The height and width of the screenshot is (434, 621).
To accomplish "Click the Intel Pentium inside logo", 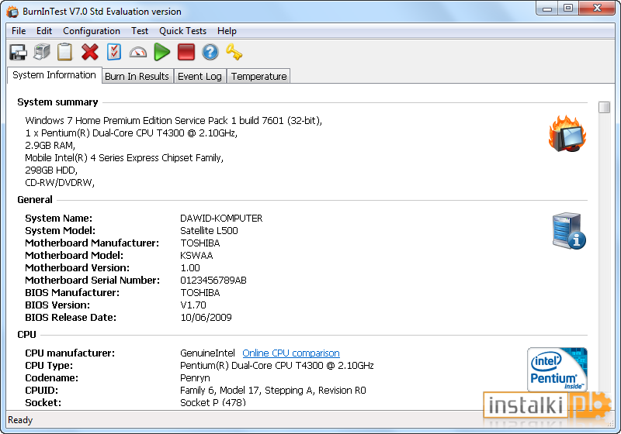I will point(557,369).
